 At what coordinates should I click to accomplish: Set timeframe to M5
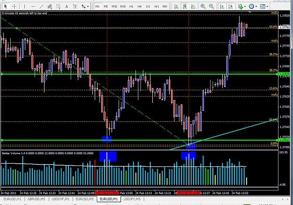point(106,7)
